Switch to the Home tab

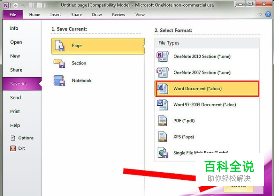[x=34, y=15]
